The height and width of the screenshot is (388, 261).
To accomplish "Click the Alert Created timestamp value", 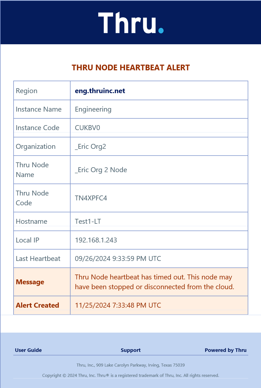I will coord(118,305).
